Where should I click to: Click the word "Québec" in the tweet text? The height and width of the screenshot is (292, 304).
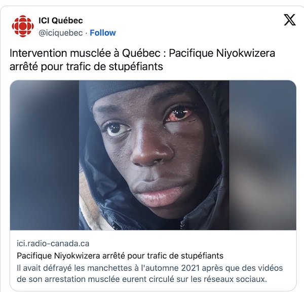pos(141,53)
